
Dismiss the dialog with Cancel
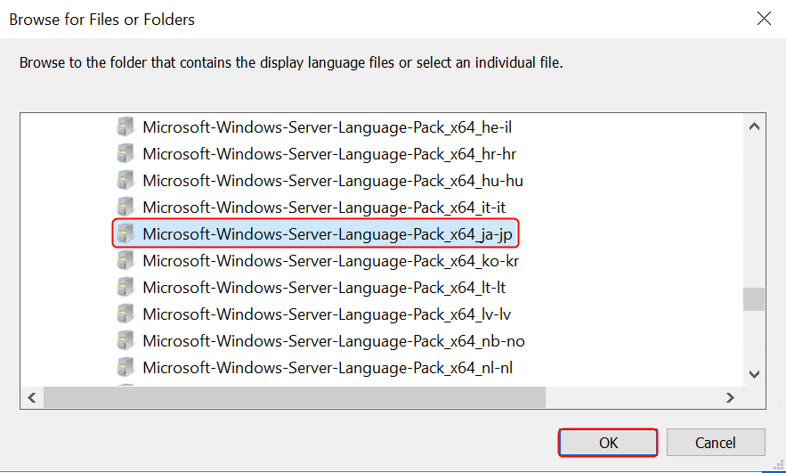tap(716, 443)
